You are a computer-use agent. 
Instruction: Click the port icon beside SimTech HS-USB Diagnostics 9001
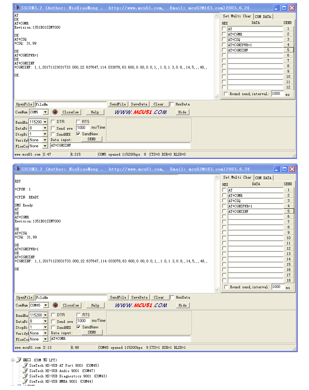click(x=25, y=376)
